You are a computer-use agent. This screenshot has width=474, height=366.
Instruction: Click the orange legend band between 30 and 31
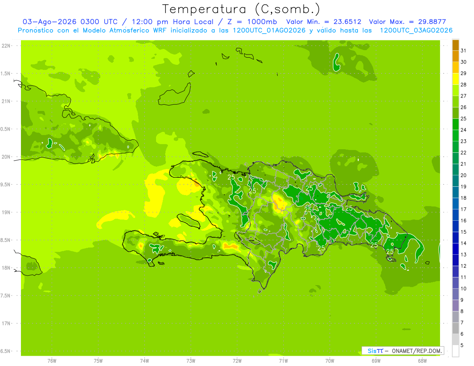455,56
